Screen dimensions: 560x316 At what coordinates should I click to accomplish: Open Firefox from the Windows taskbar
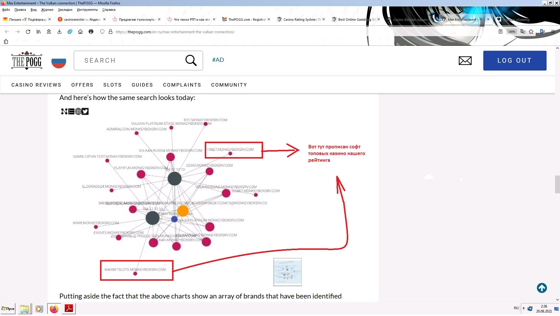pyautogui.click(x=54, y=309)
